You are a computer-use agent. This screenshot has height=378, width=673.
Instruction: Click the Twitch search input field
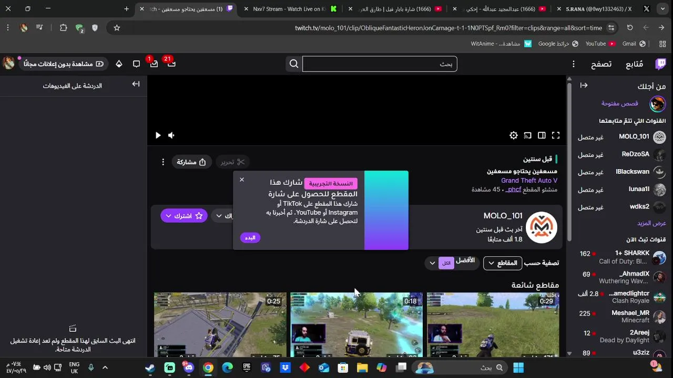(x=380, y=64)
